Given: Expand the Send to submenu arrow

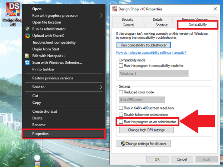Looking at the screenshot, I should tap(101, 87).
